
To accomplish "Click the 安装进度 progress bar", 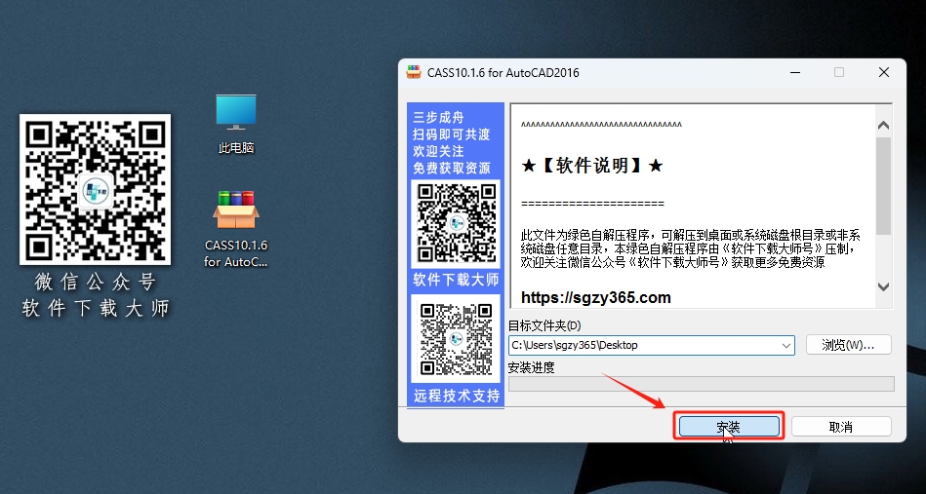I will 701,384.
